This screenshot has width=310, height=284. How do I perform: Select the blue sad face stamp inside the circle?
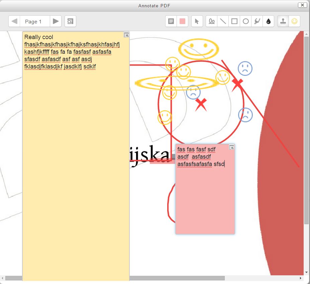coord(193,92)
